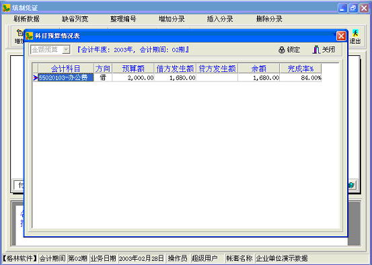Click the 科目预算情况表 title bar icon

point(30,36)
